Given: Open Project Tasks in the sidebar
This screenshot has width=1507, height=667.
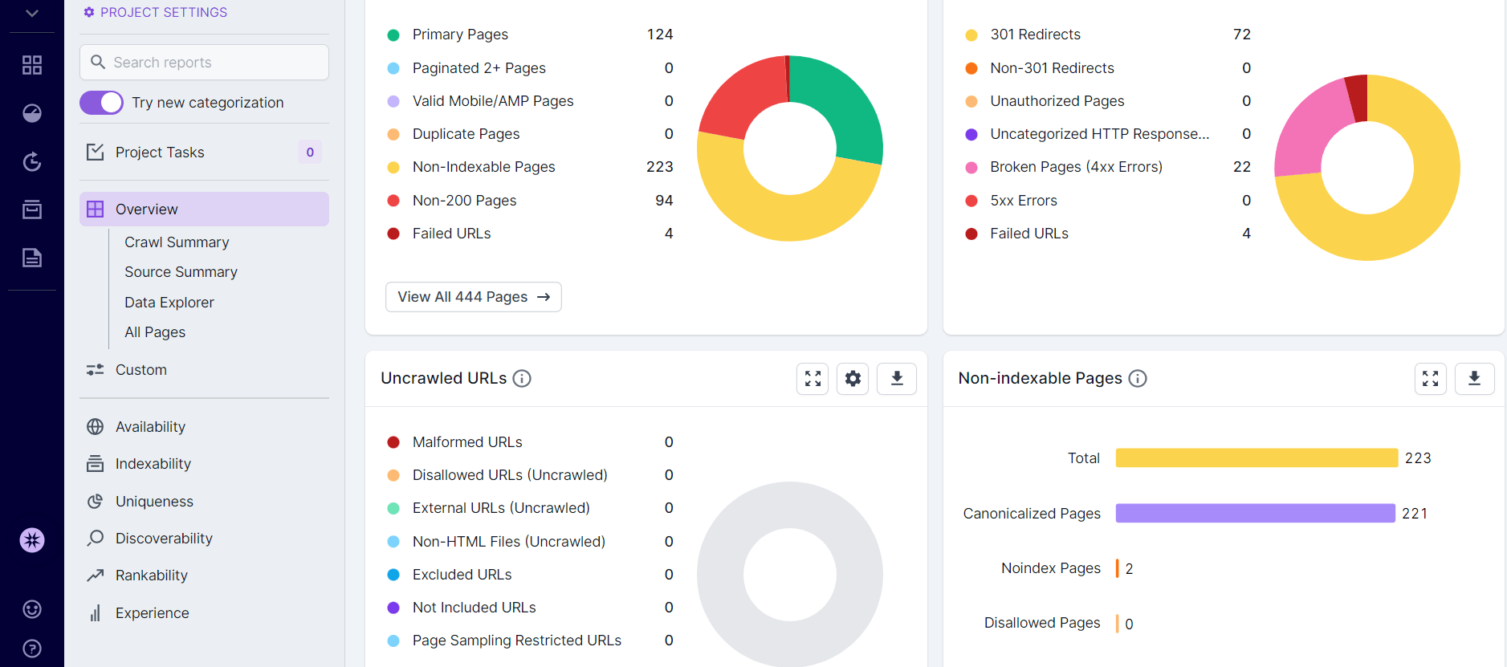Looking at the screenshot, I should (160, 153).
